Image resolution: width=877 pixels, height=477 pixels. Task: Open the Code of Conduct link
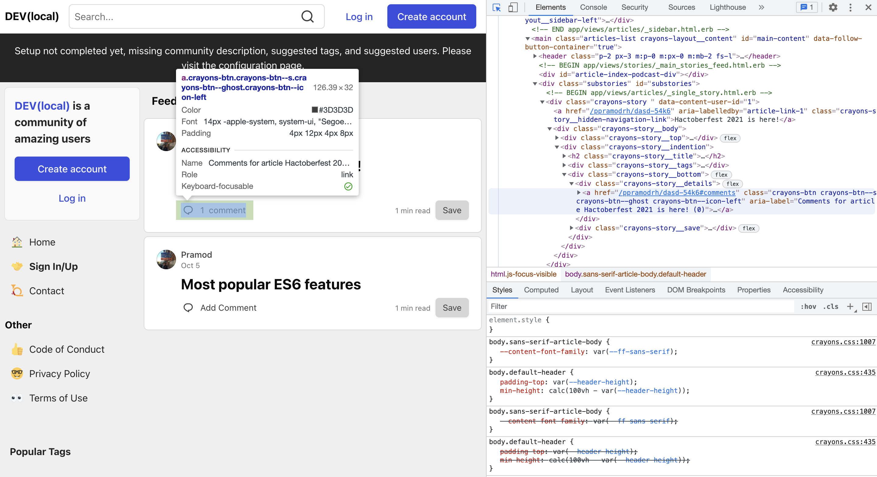pyautogui.click(x=67, y=349)
